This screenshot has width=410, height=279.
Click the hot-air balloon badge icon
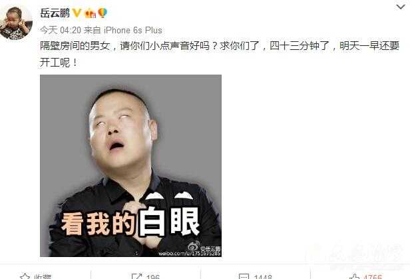pos(102,13)
